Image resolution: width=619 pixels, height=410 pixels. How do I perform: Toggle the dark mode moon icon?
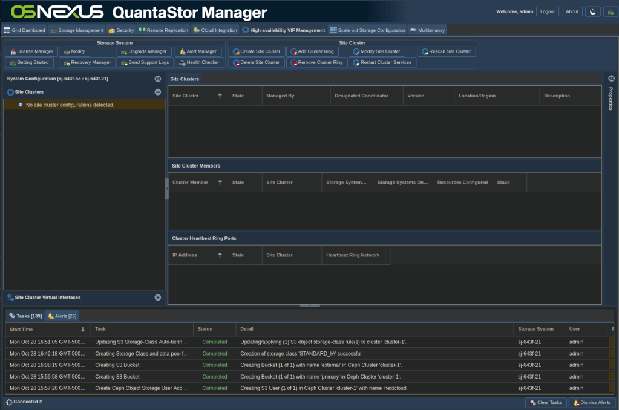tap(592, 11)
